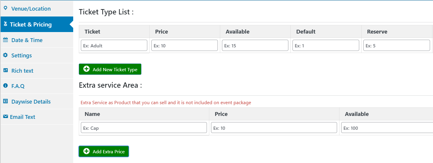Image resolution: width=433 pixels, height=163 pixels.
Task: Focus the Default quantity field (Ex: 1)
Action: click(326, 45)
